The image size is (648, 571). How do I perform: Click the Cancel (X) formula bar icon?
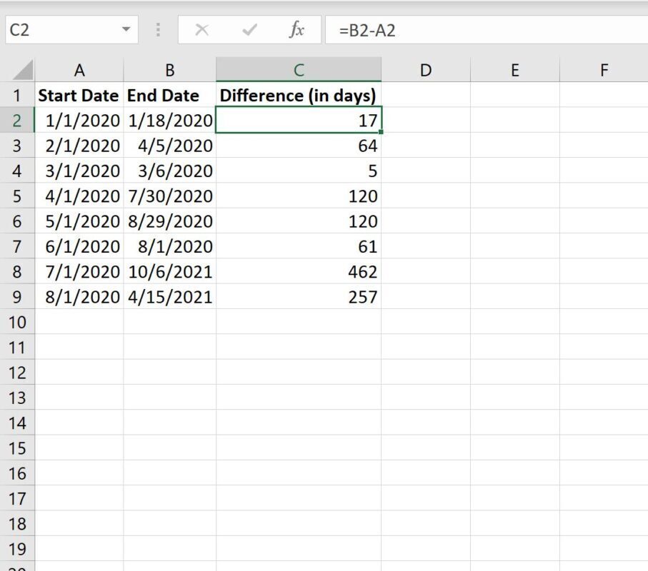201,30
